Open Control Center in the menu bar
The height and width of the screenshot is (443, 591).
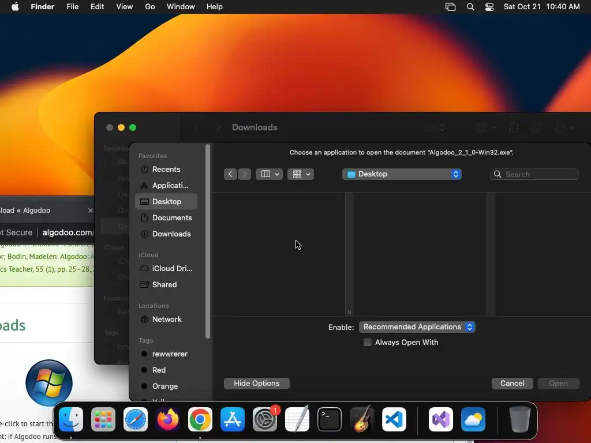pos(489,7)
